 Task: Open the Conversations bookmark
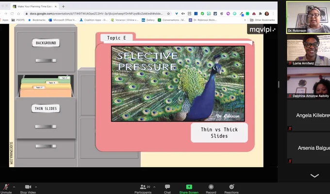click(171, 20)
